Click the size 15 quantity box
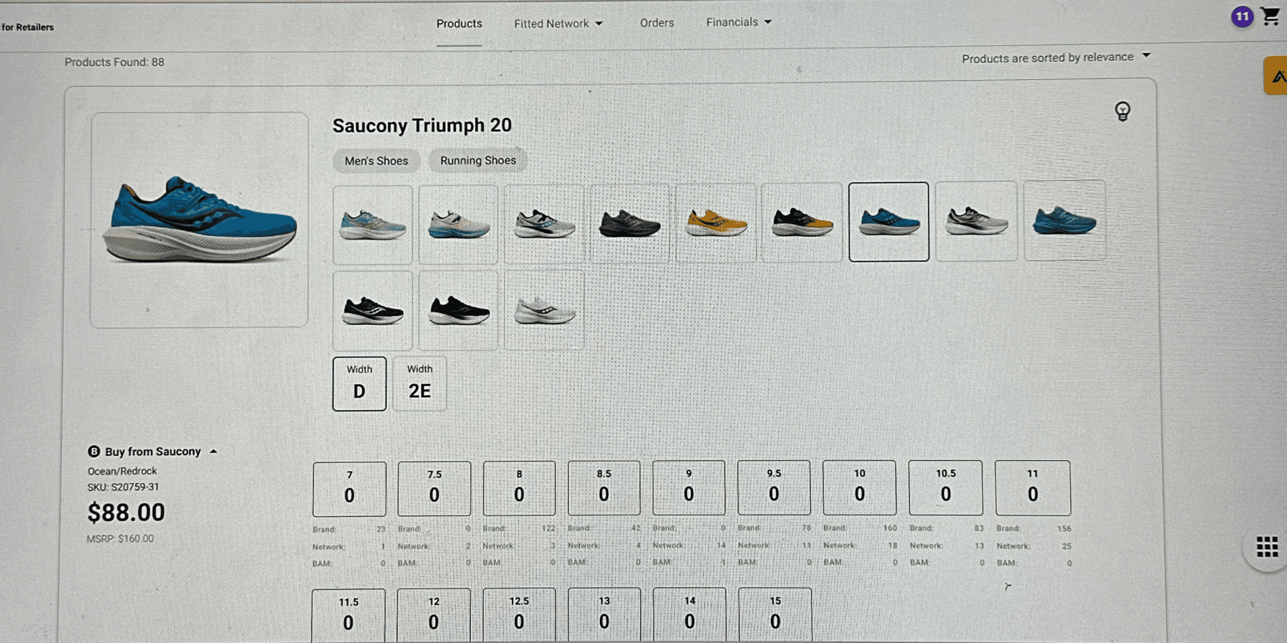Screen dimensions: 1287x643 click(775, 615)
